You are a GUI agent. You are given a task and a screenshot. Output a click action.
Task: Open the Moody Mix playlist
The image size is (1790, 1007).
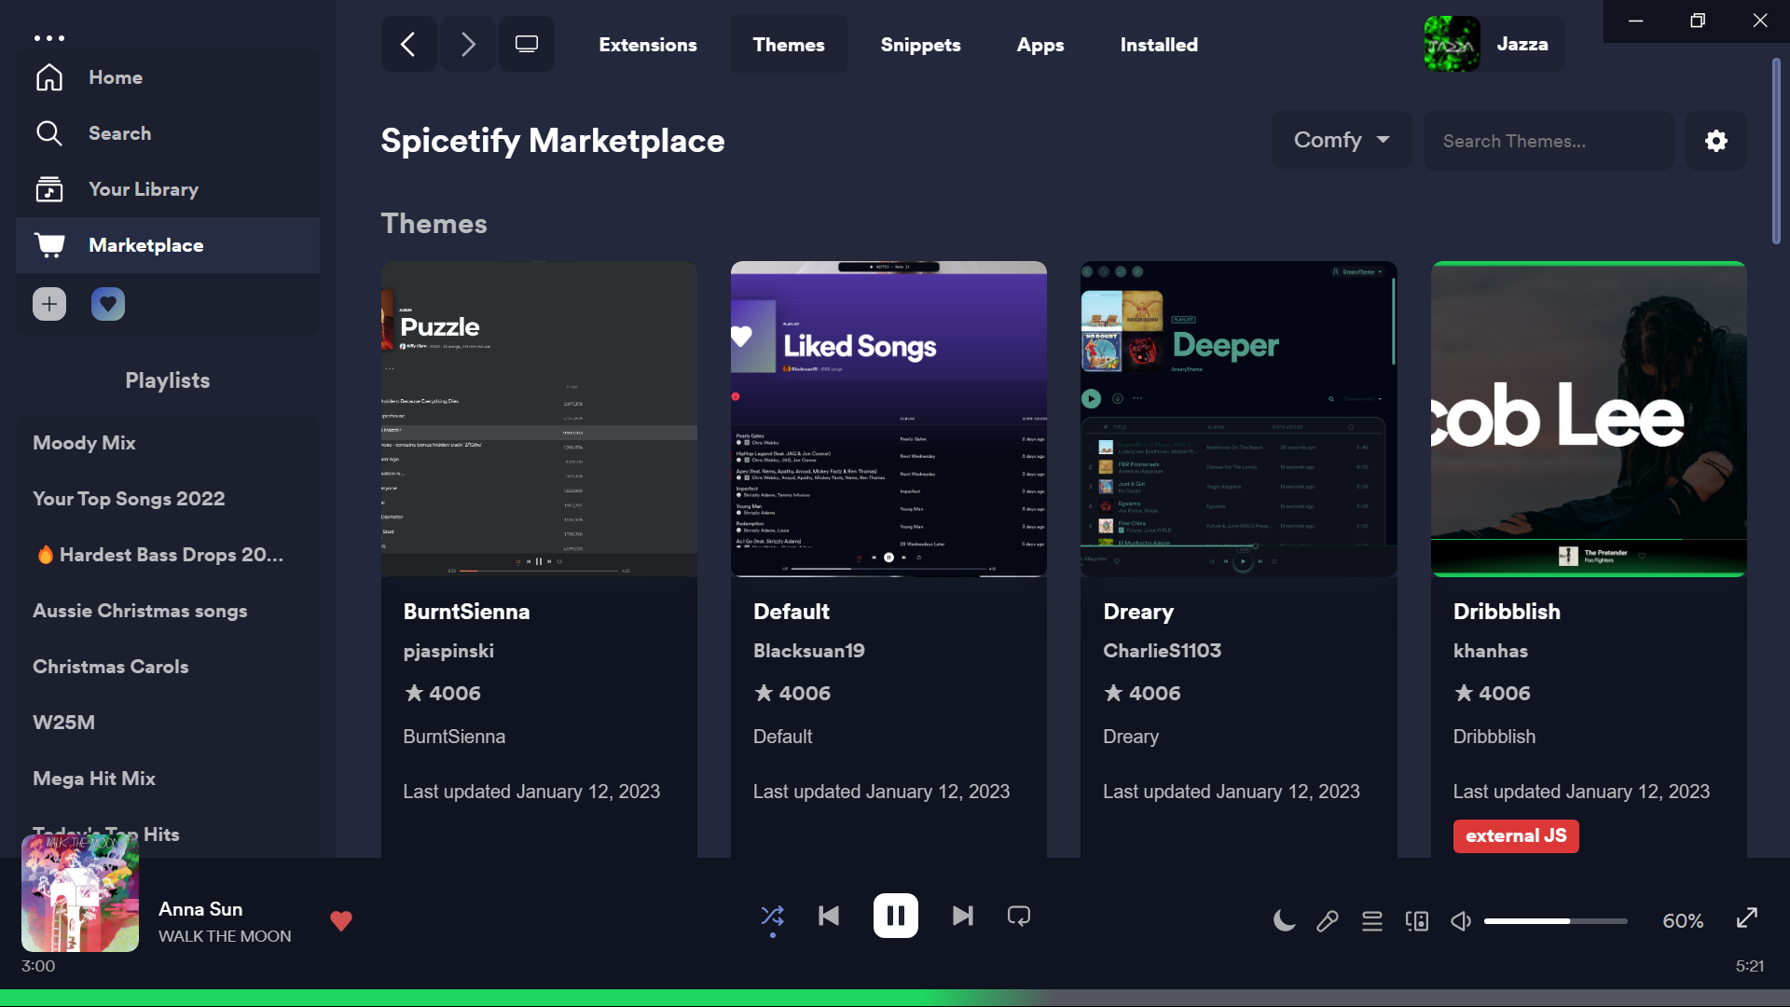pyautogui.click(x=84, y=443)
